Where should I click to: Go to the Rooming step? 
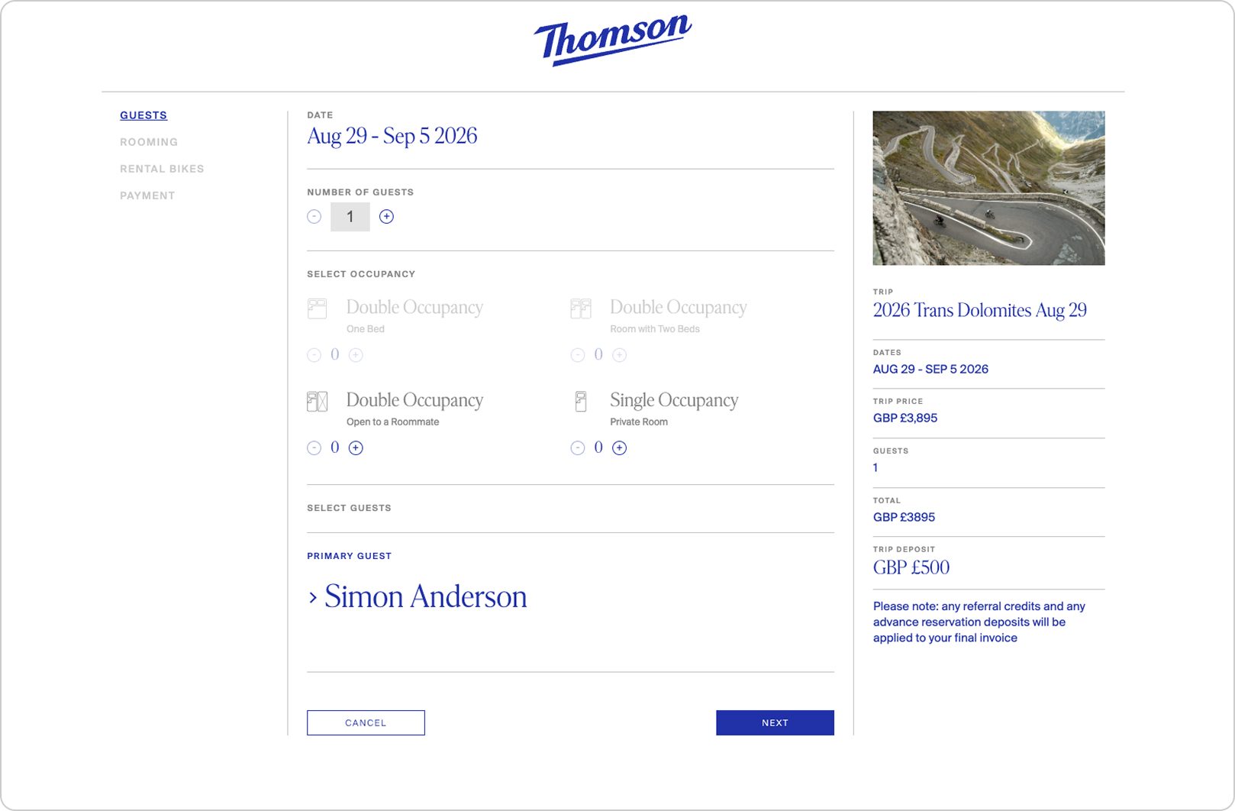point(149,142)
